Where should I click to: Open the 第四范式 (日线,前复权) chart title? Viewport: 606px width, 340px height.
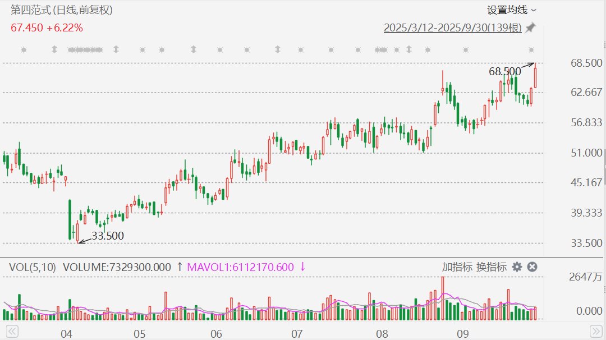[x=62, y=10]
